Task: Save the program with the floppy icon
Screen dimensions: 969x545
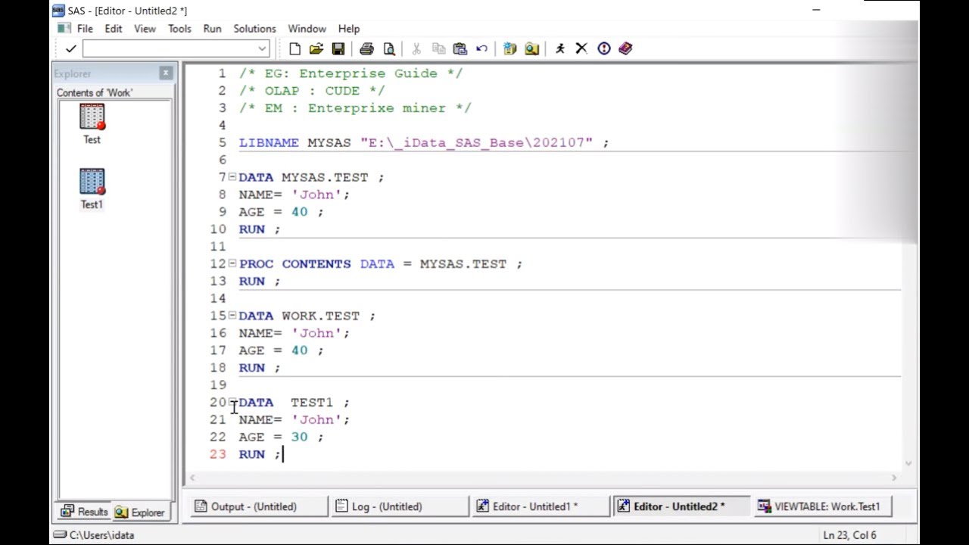Action: point(338,48)
